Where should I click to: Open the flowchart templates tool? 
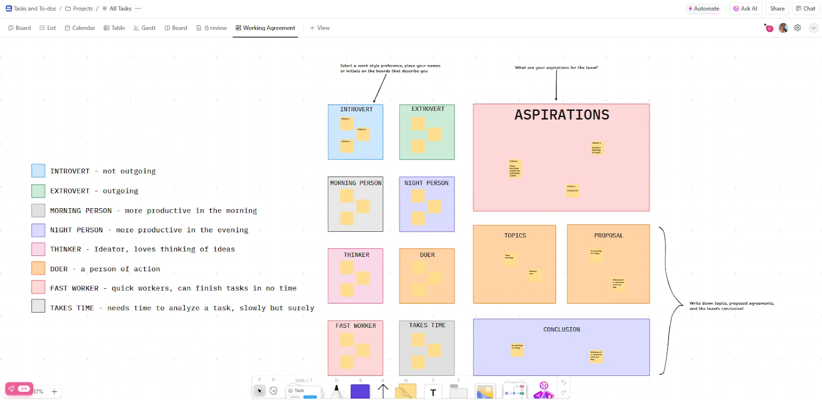515,391
